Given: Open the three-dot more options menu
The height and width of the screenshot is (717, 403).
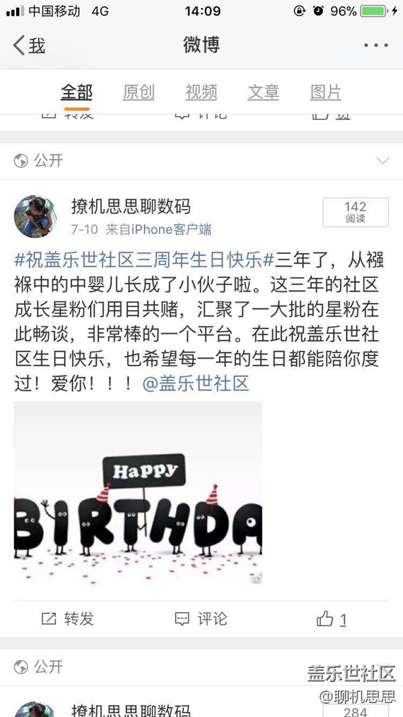Looking at the screenshot, I should [376, 45].
